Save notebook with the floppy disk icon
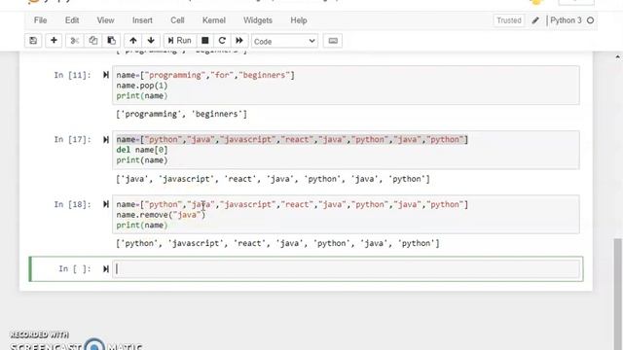 (x=33, y=41)
